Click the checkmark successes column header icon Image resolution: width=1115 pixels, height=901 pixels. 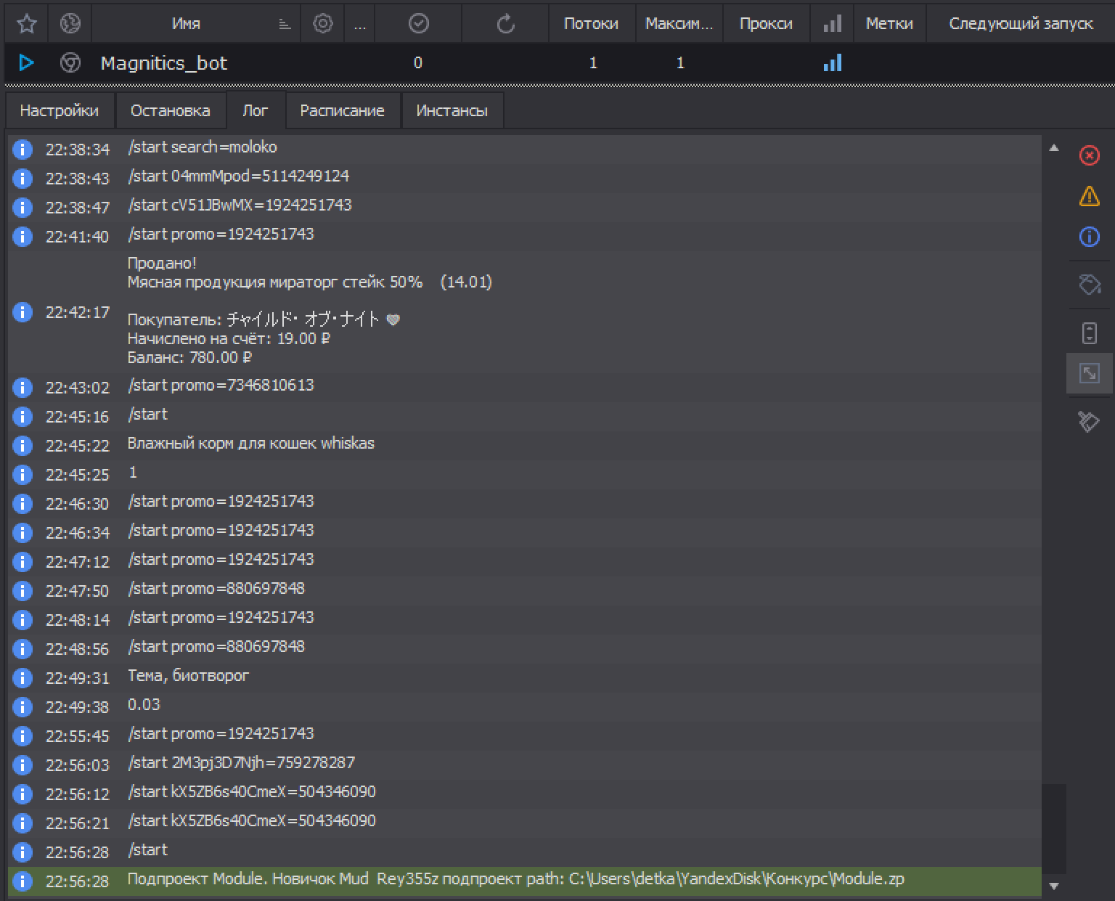point(419,24)
